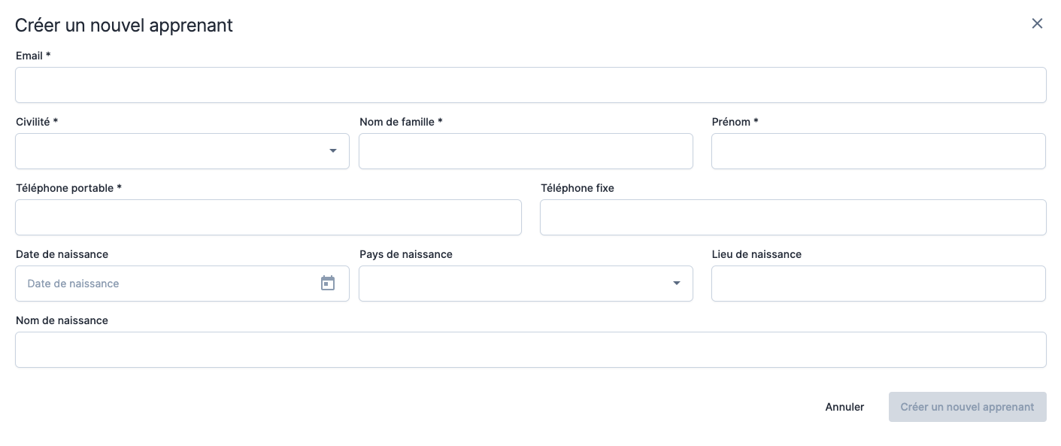The image size is (1061, 446).
Task: Focus the Téléphone portable field
Action: tap(268, 217)
